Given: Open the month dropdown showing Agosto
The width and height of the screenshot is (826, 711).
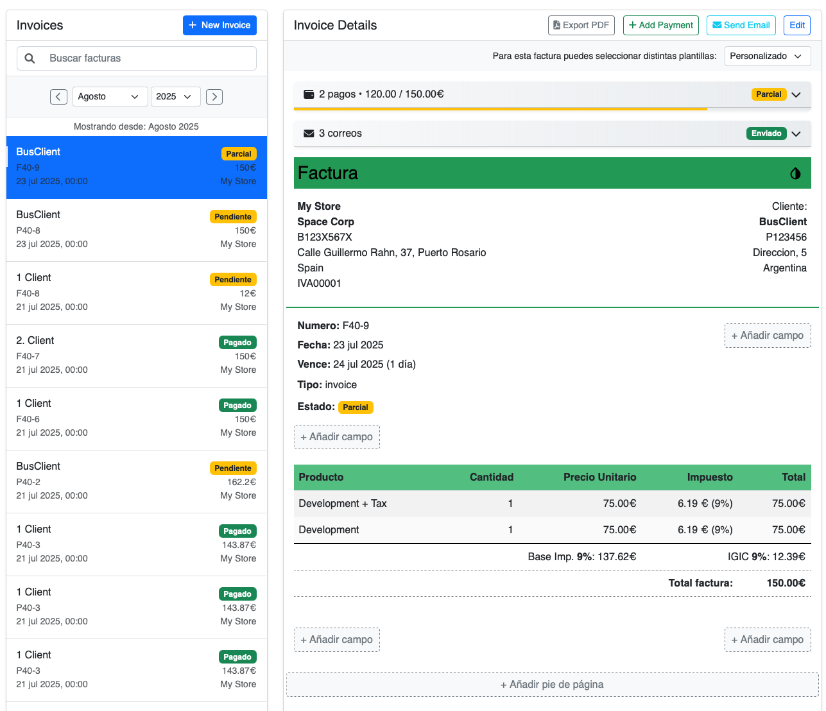Looking at the screenshot, I should point(109,97).
